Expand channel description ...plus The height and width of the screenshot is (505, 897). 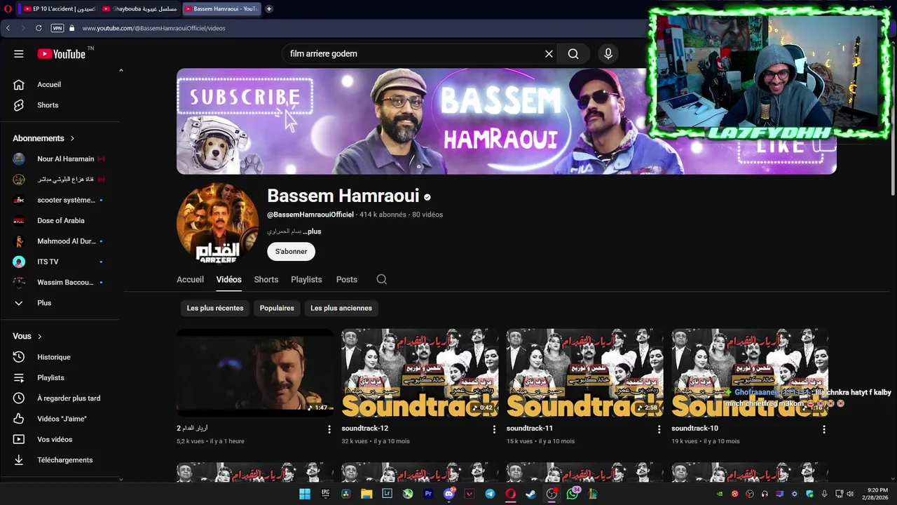pos(313,231)
